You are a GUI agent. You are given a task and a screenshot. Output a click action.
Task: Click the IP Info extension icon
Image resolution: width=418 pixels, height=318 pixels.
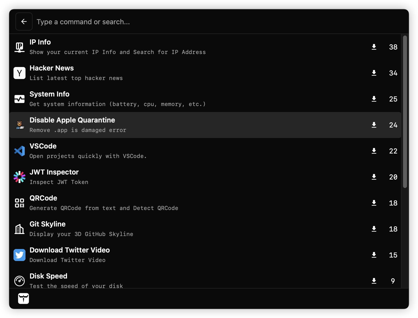[19, 47]
